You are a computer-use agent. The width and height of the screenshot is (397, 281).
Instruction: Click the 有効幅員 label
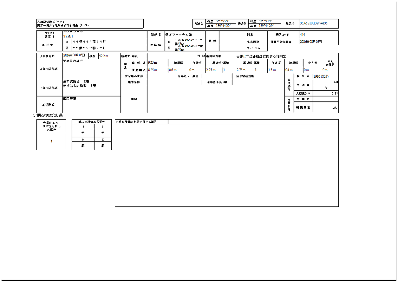(x=138, y=70)
